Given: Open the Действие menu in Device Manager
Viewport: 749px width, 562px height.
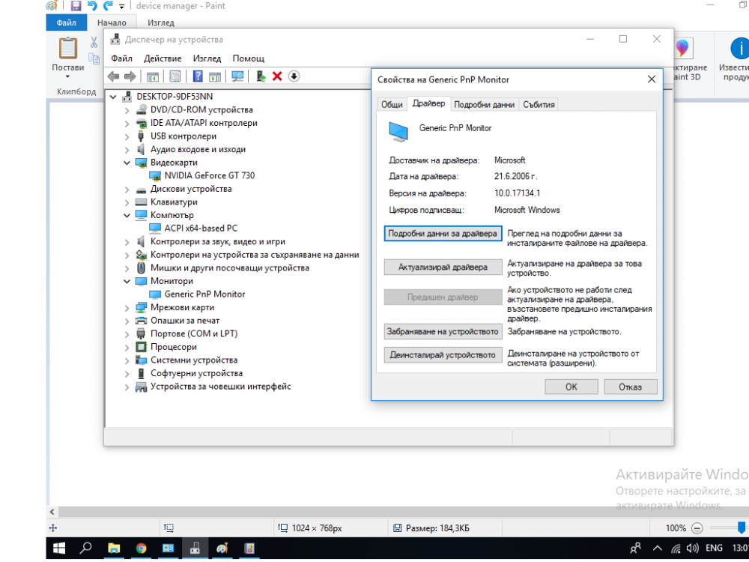Looking at the screenshot, I should (x=163, y=58).
